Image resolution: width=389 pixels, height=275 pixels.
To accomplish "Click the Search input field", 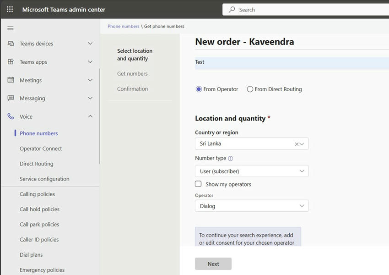I will 306,10.
